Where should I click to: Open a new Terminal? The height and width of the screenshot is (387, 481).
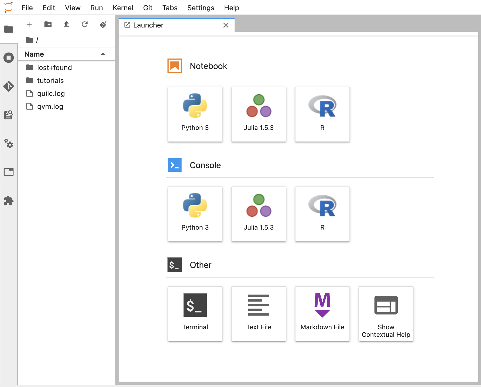click(195, 314)
